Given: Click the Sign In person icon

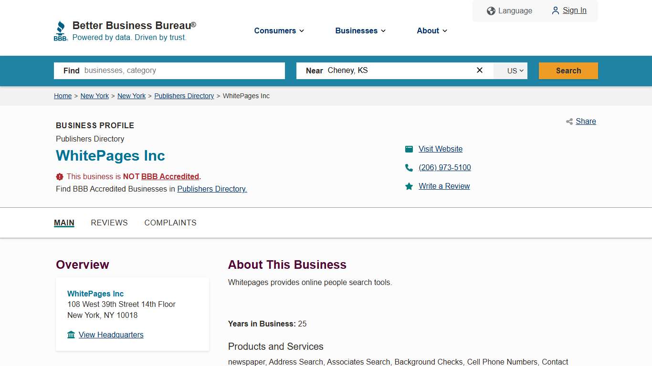Looking at the screenshot, I should (555, 10).
